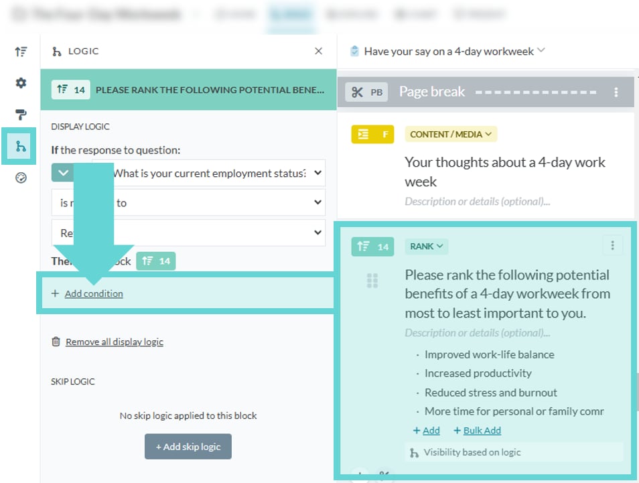This screenshot has height=483, width=639.
Task: Click the green condition toggle chevron button
Action: click(63, 173)
